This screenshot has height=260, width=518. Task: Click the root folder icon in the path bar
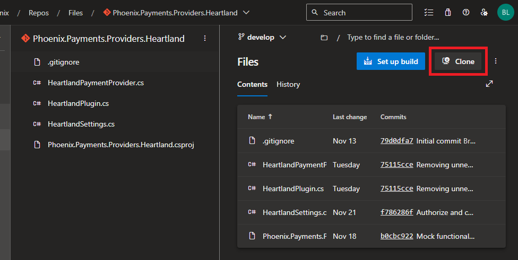(324, 38)
